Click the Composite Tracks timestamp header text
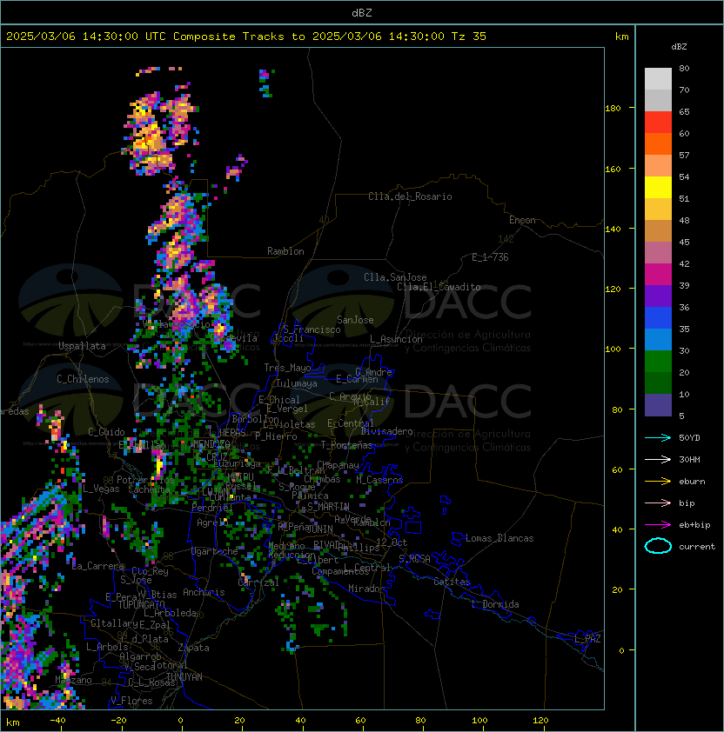The height and width of the screenshot is (732, 724). [246, 37]
